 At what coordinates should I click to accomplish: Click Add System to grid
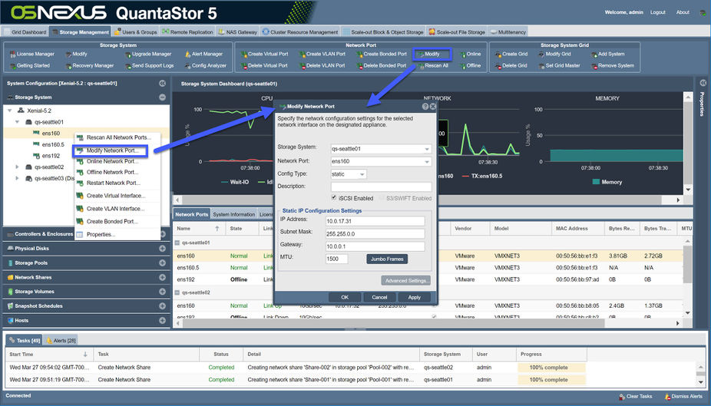pos(607,54)
